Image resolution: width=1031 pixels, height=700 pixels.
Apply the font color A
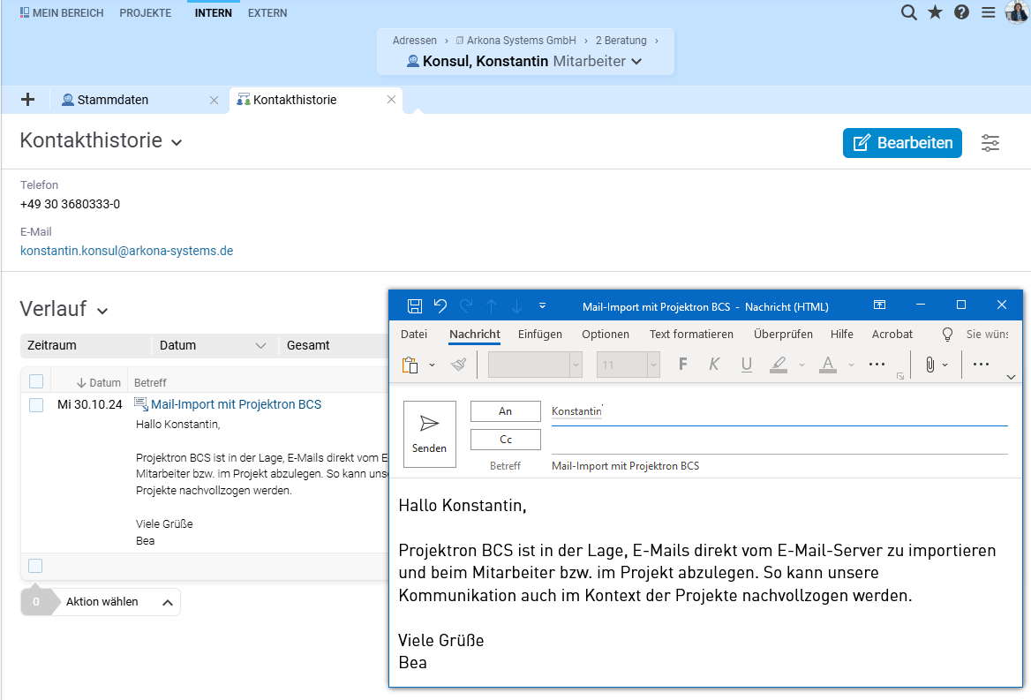(x=828, y=365)
